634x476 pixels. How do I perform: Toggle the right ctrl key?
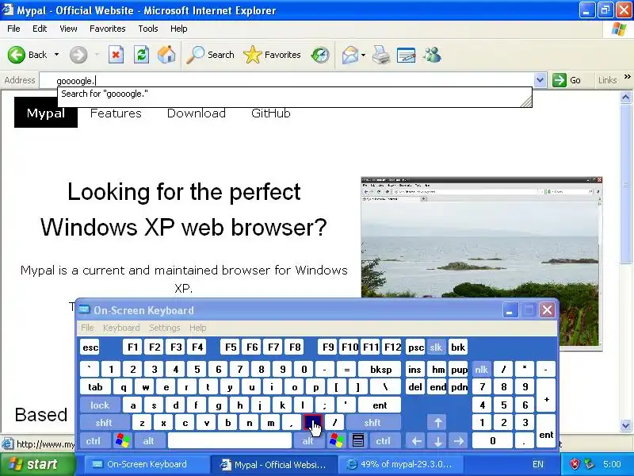point(384,440)
